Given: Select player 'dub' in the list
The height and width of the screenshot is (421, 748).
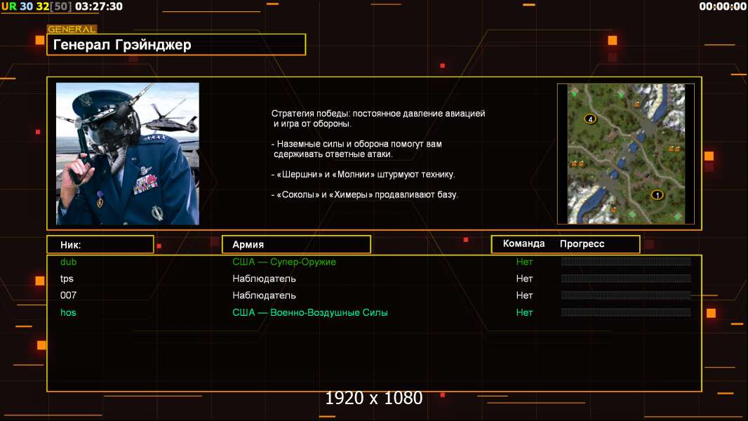Looking at the screenshot, I should (x=68, y=262).
